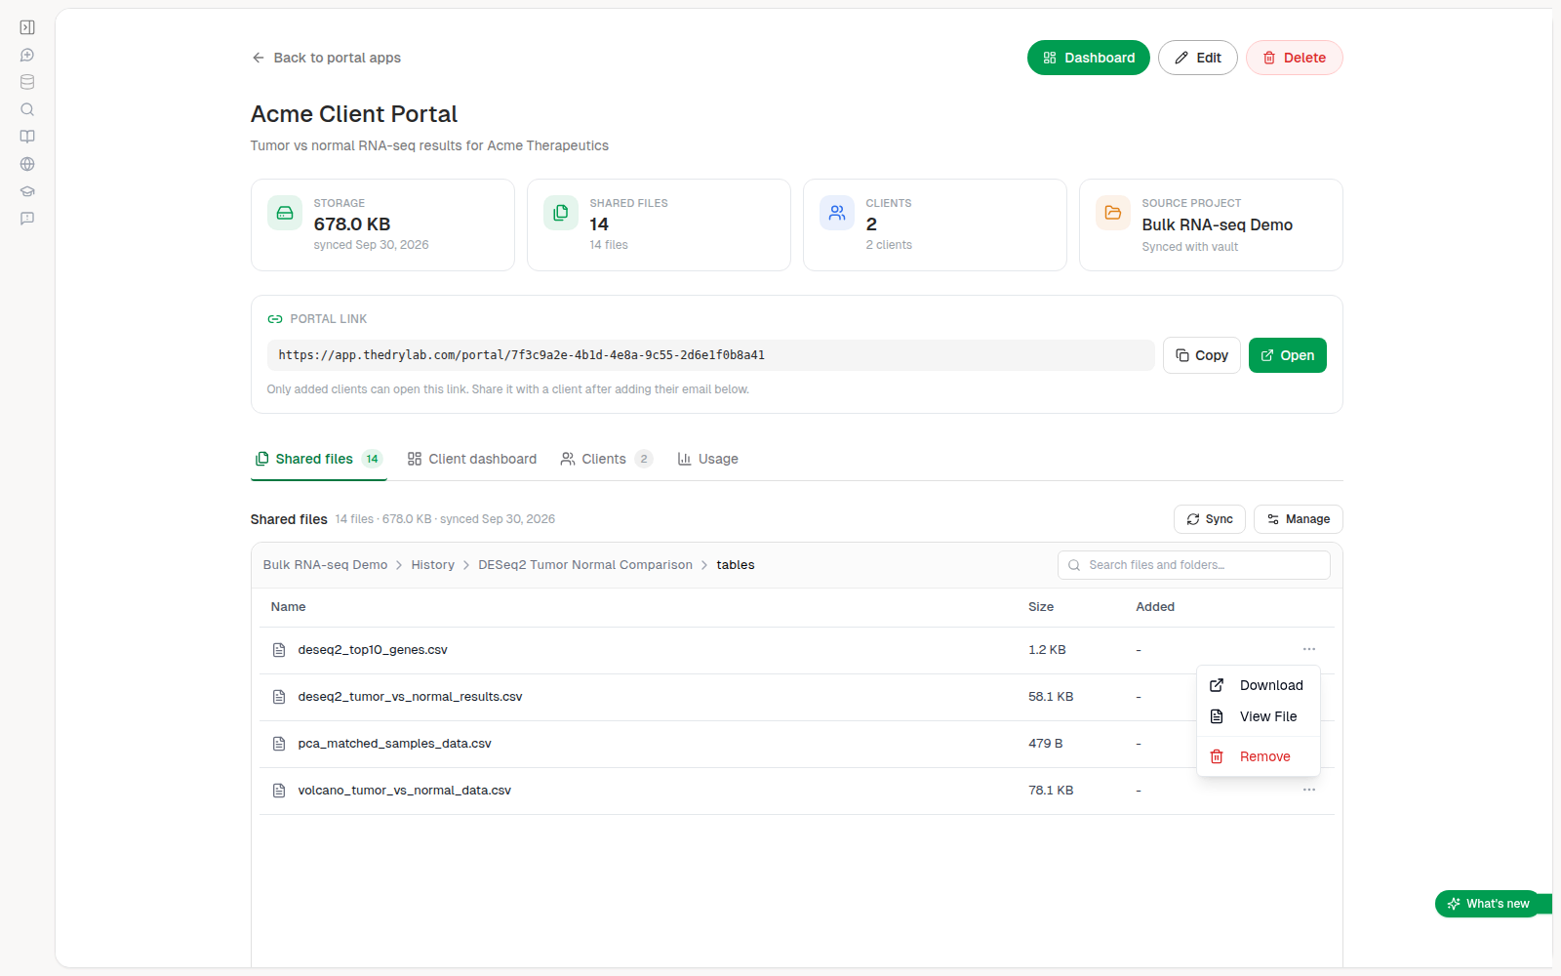Image resolution: width=1561 pixels, height=976 pixels.
Task: Choose View File from context menu
Action: [1259, 716]
